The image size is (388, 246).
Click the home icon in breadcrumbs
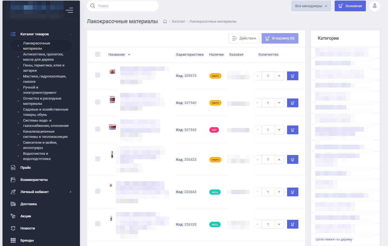tap(165, 22)
